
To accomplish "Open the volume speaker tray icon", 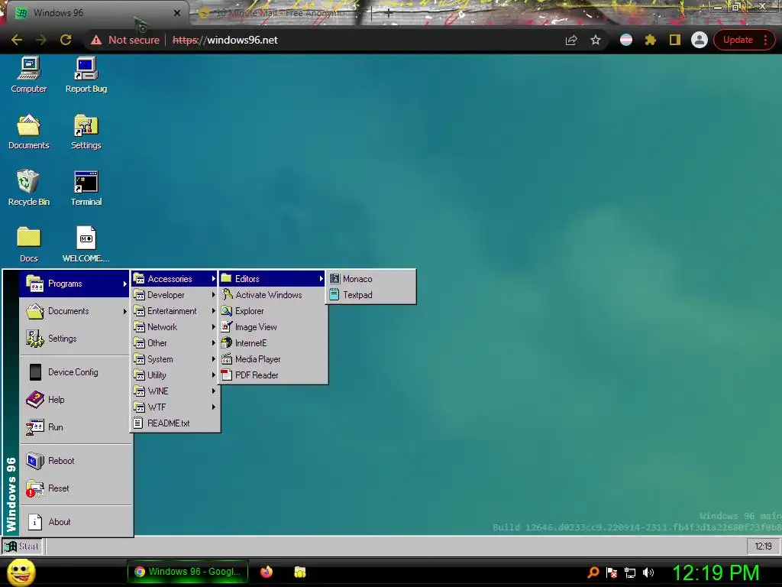I will pos(648,572).
